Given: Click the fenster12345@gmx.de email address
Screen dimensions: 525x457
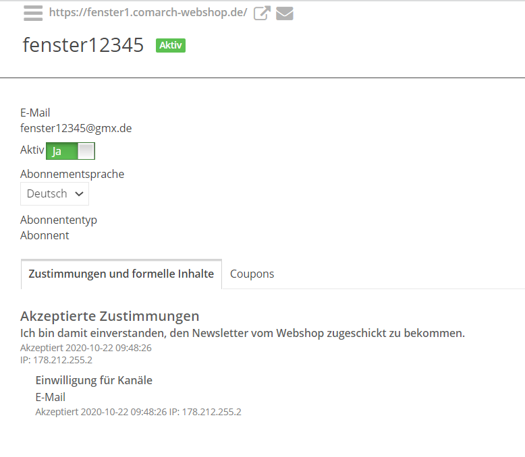Looking at the screenshot, I should 76,128.
